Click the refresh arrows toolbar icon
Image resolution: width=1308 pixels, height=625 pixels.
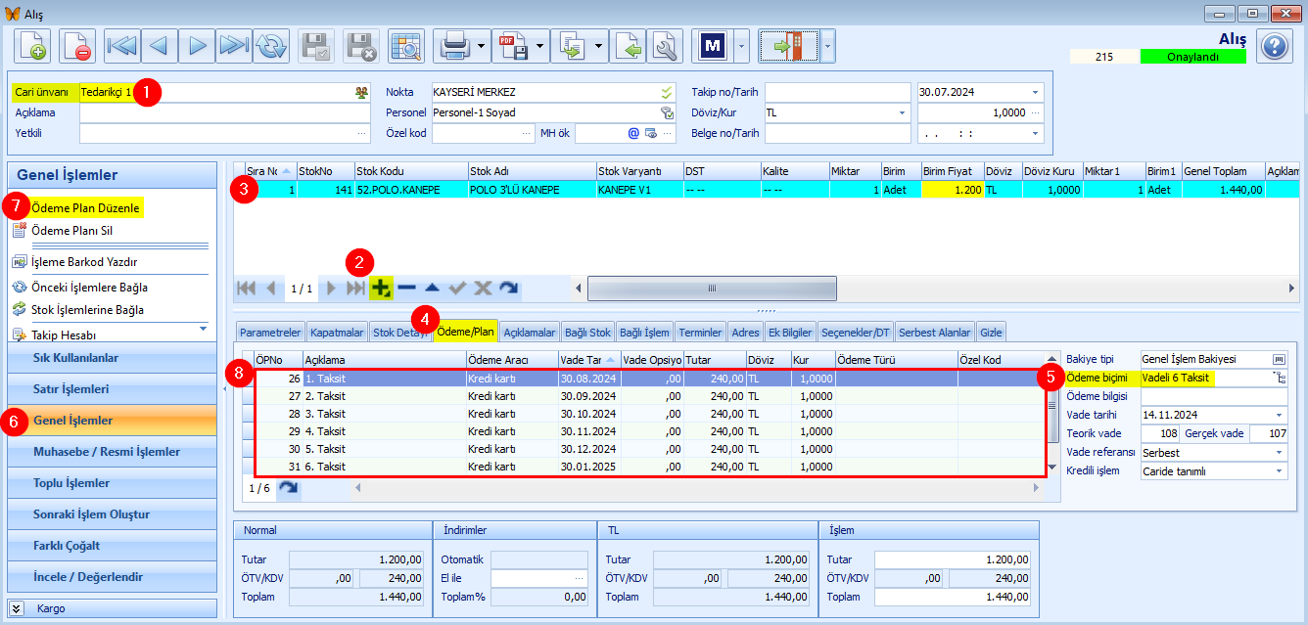272,46
